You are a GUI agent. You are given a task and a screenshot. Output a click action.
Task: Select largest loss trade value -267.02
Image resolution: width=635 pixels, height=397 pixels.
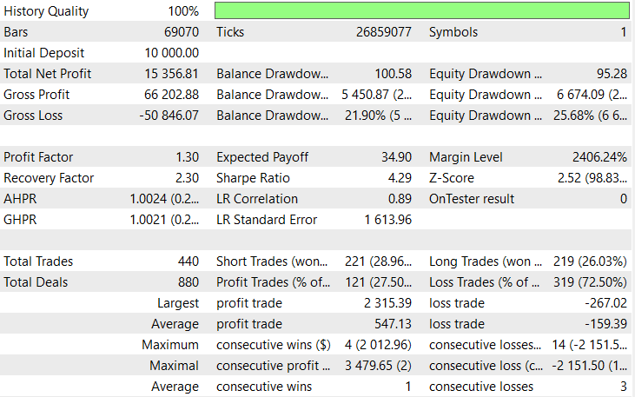[x=605, y=303]
